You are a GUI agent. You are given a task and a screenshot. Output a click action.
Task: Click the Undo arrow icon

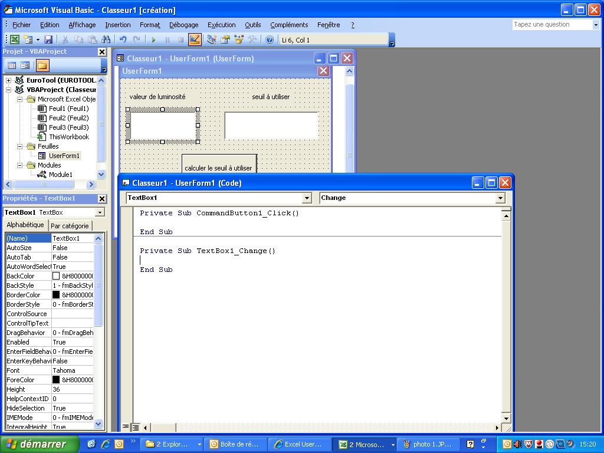tap(123, 40)
